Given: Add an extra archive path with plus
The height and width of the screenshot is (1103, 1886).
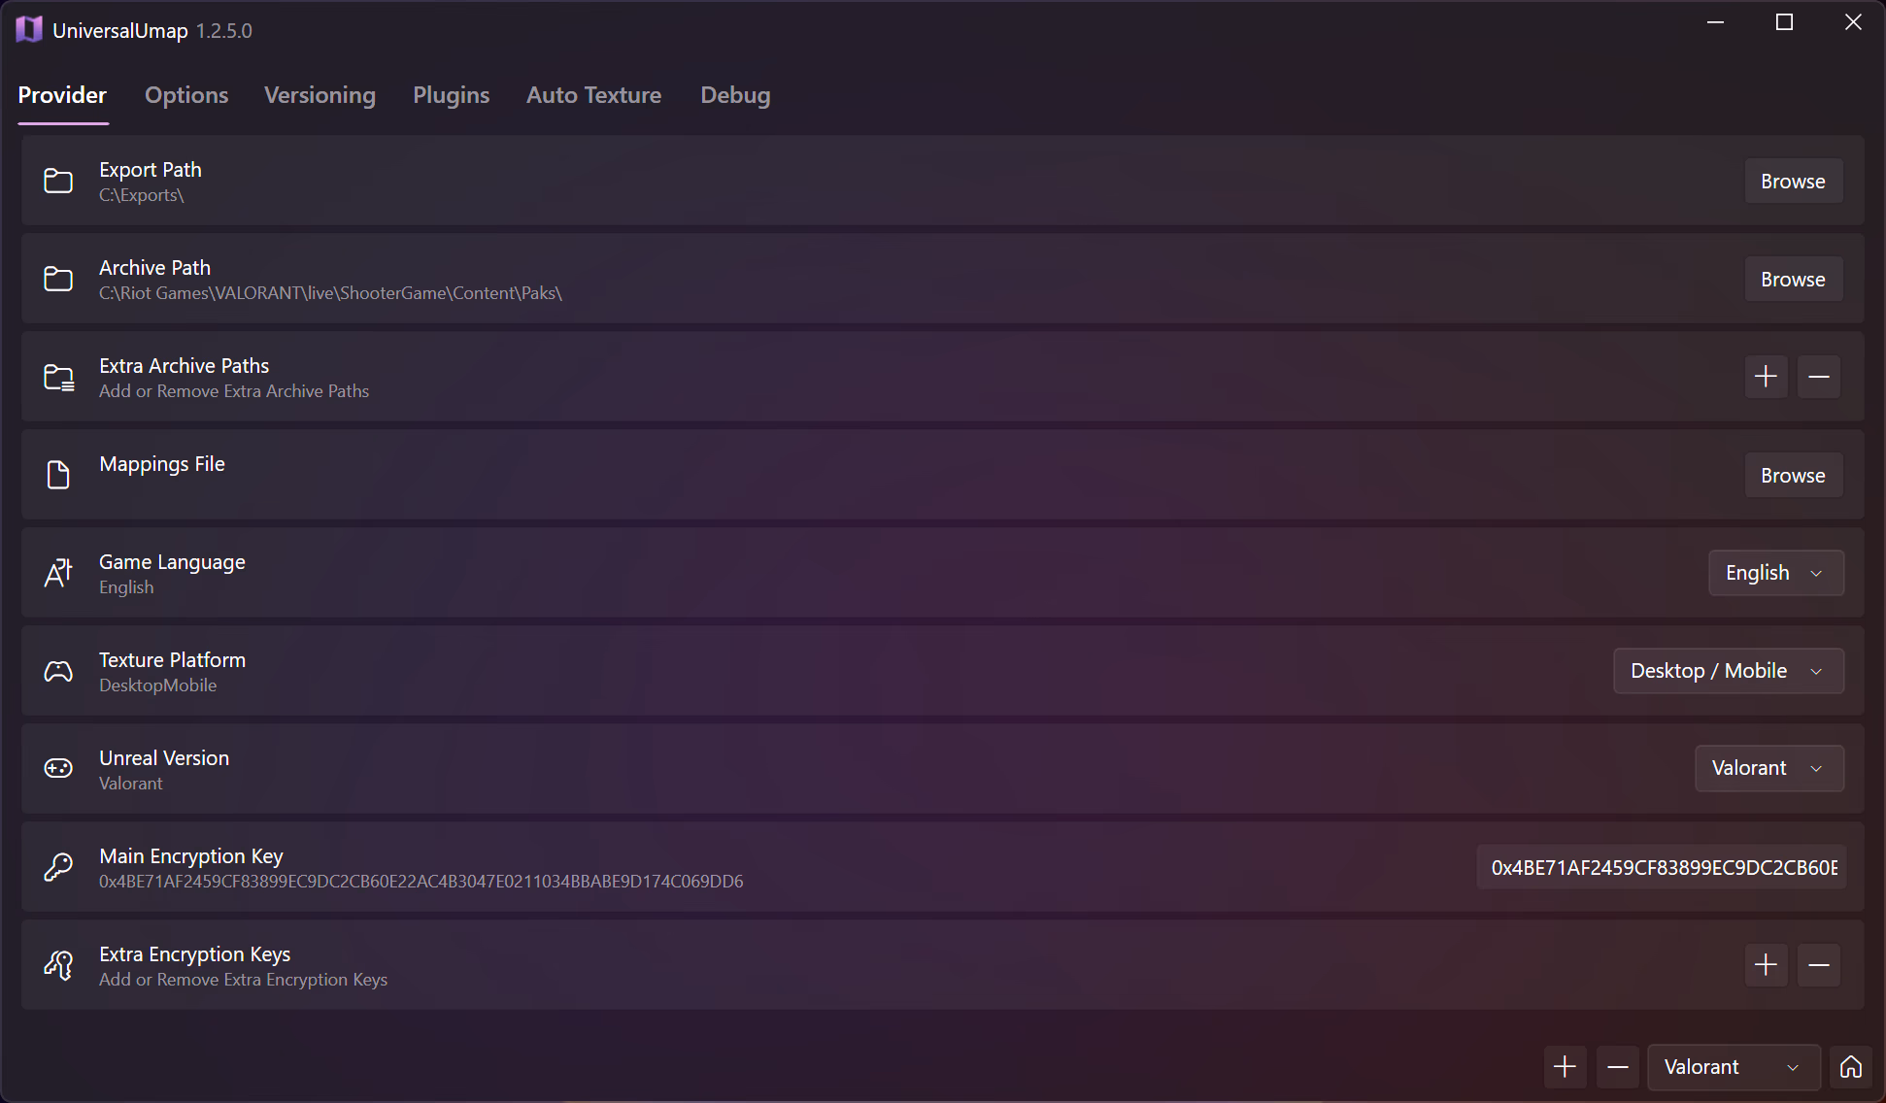Looking at the screenshot, I should tap(1766, 376).
